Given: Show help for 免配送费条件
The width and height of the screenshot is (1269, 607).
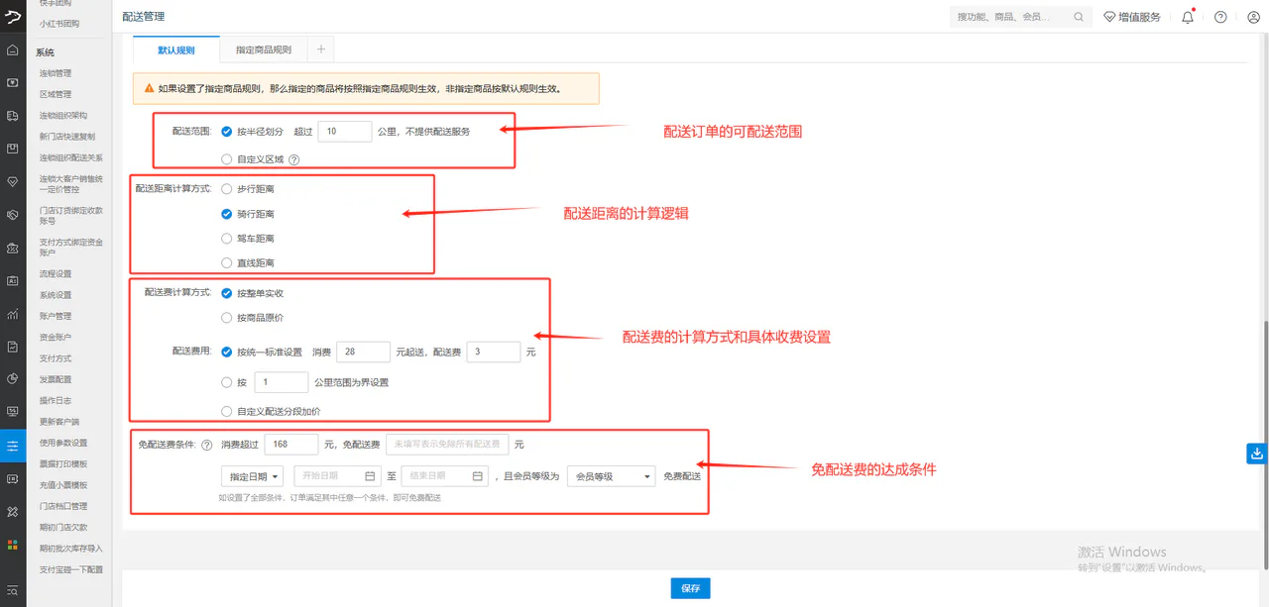Looking at the screenshot, I should (x=207, y=445).
